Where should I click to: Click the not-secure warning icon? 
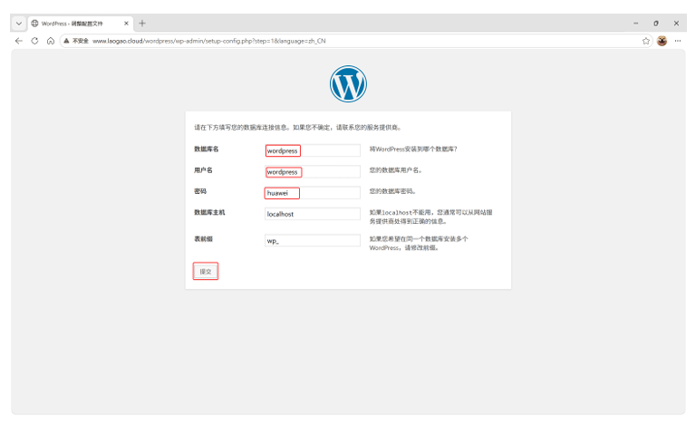pyautogui.click(x=66, y=41)
